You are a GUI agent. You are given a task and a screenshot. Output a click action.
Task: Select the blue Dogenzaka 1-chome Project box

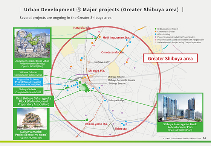[28, 82]
